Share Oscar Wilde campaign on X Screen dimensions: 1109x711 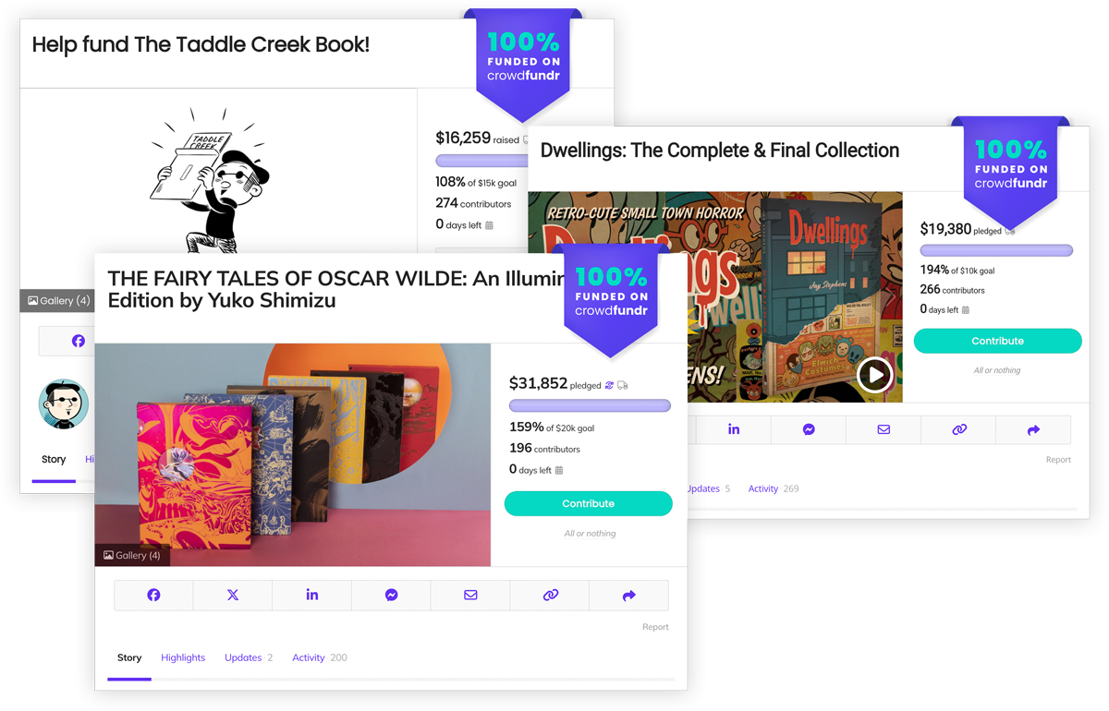pos(233,596)
